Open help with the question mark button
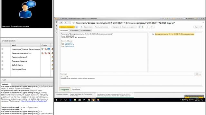The image size is (206, 115). pos(202,27)
